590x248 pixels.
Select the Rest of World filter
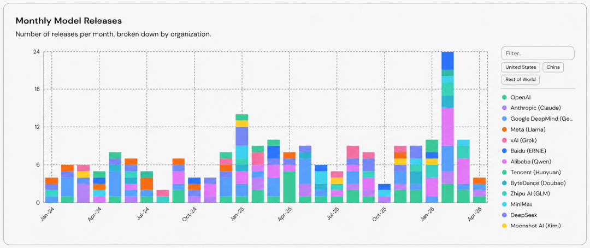pyautogui.click(x=521, y=80)
